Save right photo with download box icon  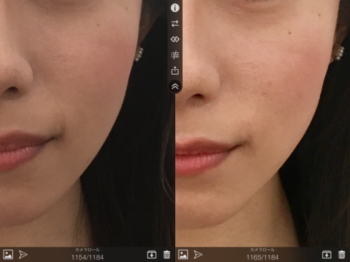[327, 254]
